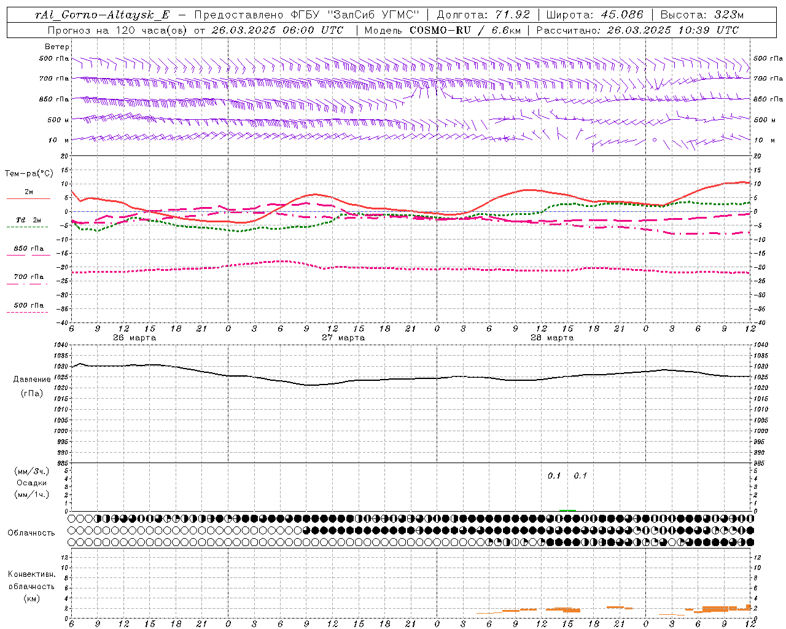The width and height of the screenshot is (786, 629).
Task: Click the Ветер panel label
Action: click(x=57, y=47)
